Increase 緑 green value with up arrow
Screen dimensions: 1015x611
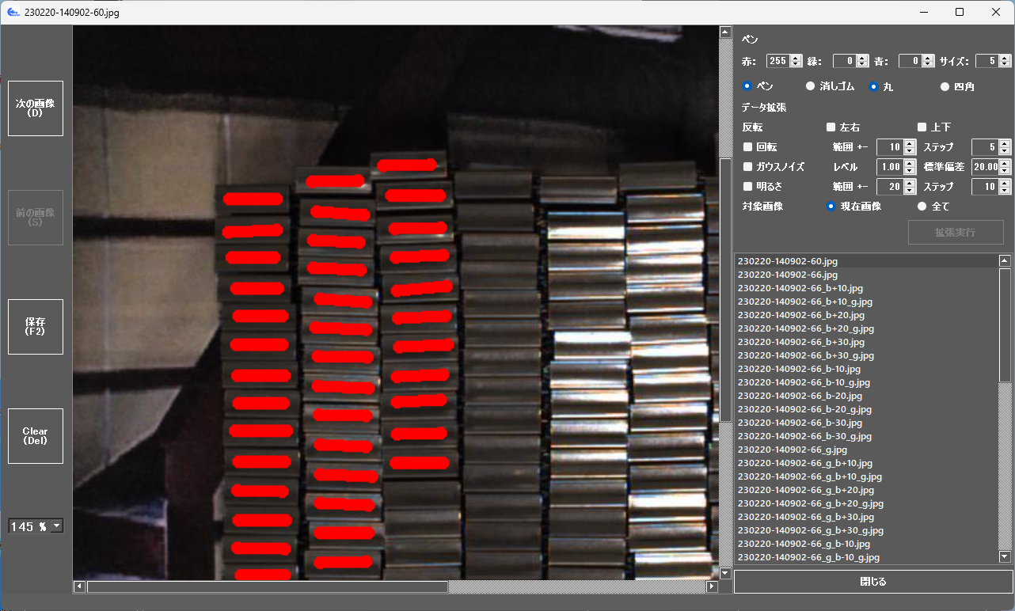862,57
